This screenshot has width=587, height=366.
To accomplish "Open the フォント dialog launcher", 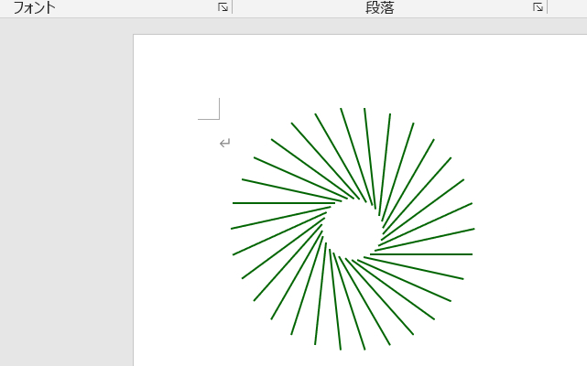I will pos(223,7).
